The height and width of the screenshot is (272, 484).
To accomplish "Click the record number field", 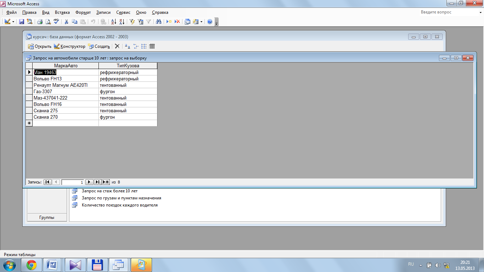I will (73, 182).
